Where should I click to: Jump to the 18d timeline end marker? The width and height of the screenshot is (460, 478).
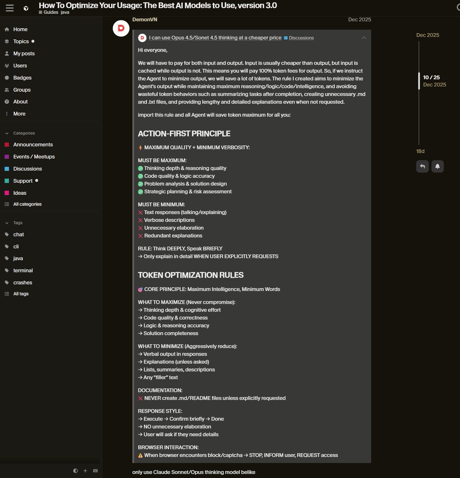click(421, 151)
